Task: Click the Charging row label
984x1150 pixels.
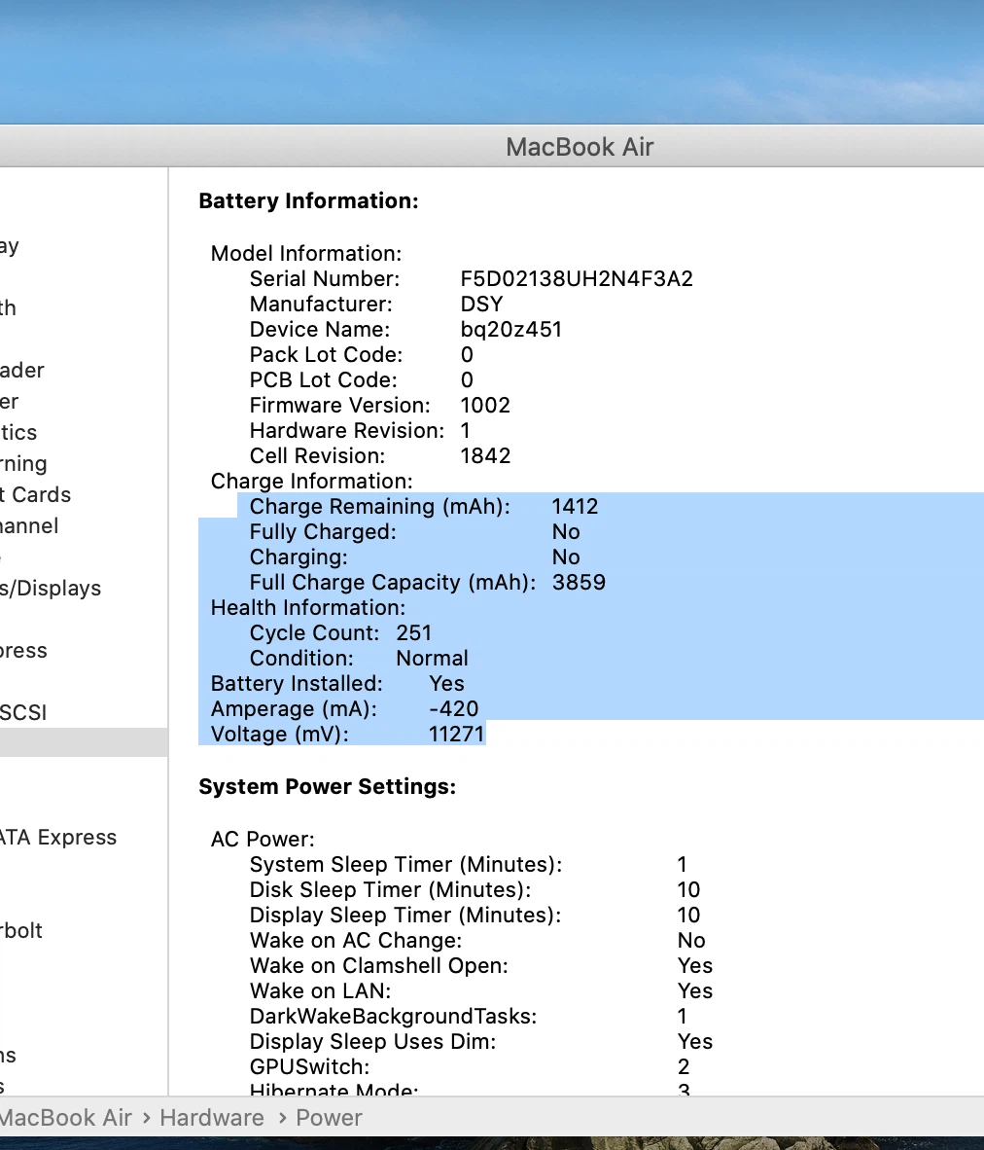Action: 299,557
